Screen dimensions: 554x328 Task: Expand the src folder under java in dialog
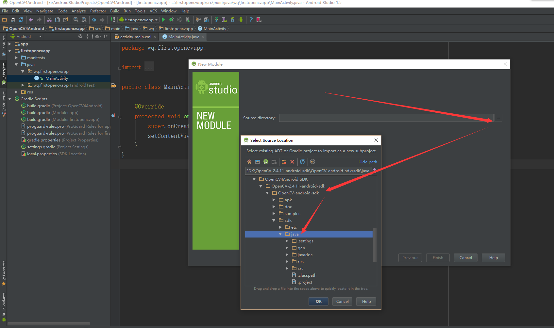pyautogui.click(x=287, y=268)
